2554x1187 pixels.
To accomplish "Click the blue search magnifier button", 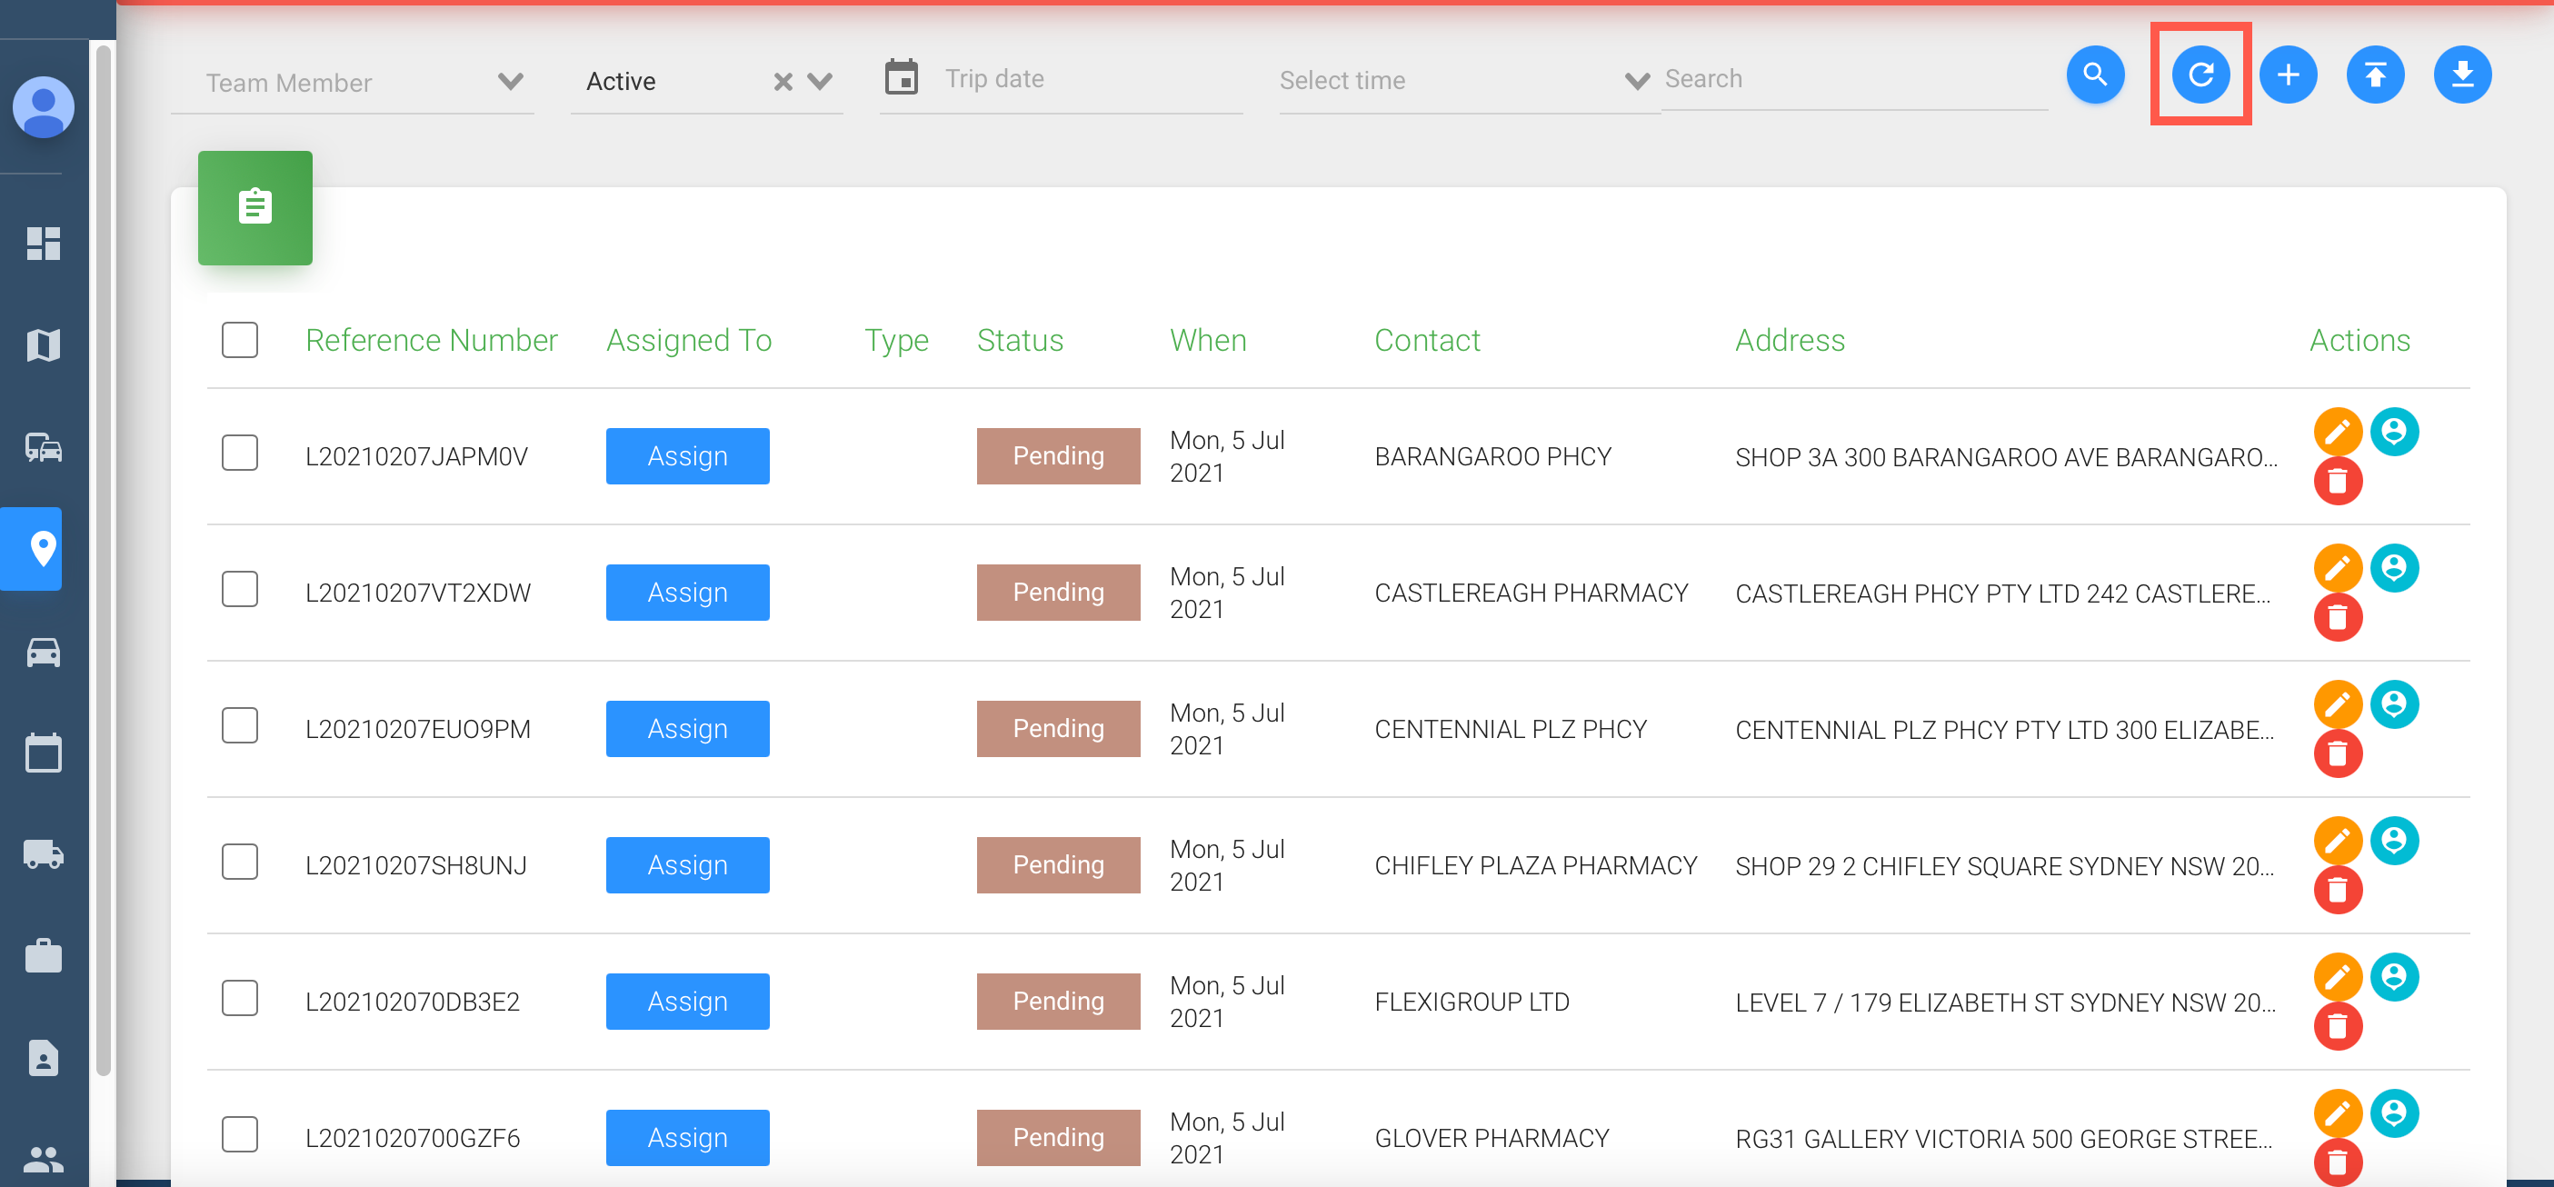I will point(2094,75).
